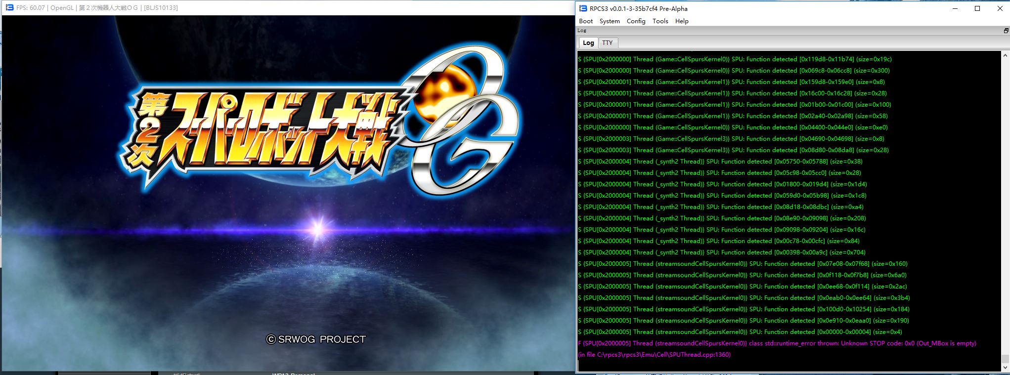The width and height of the screenshot is (1010, 375).
Task: Float the Log dock panel
Action: (1006, 31)
